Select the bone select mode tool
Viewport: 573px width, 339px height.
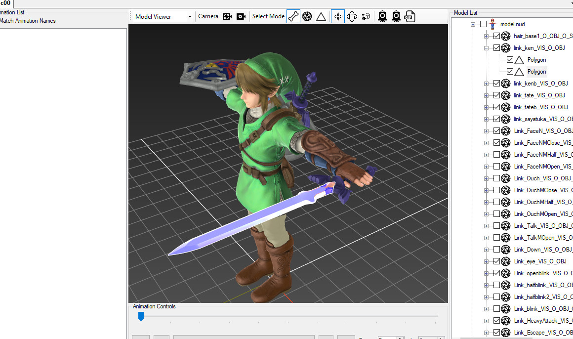point(293,16)
